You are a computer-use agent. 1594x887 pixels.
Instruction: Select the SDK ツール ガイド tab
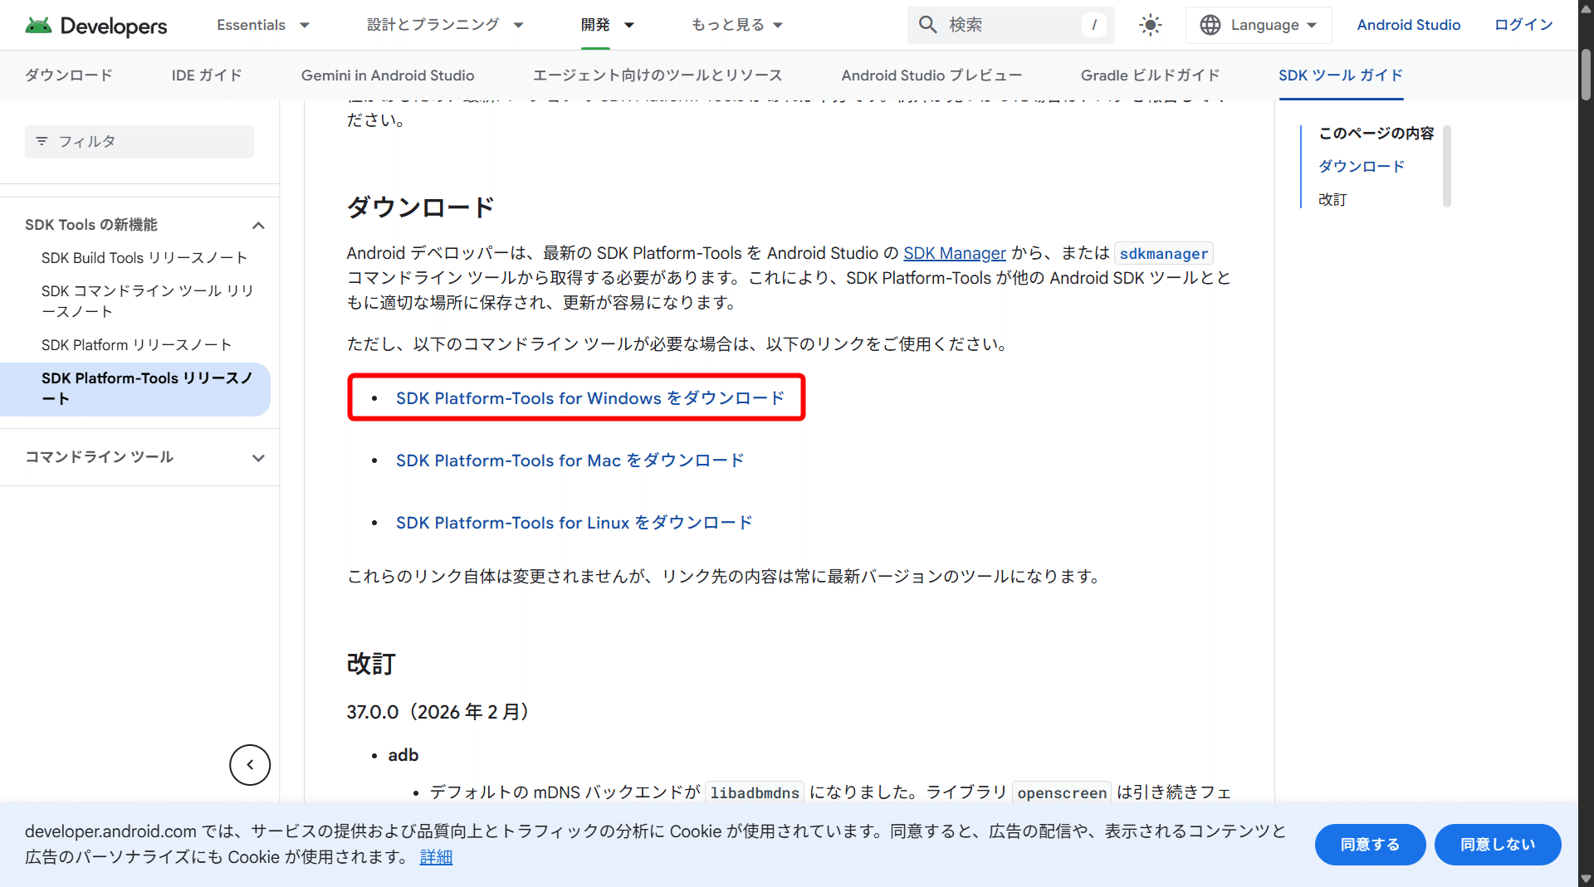(1341, 76)
